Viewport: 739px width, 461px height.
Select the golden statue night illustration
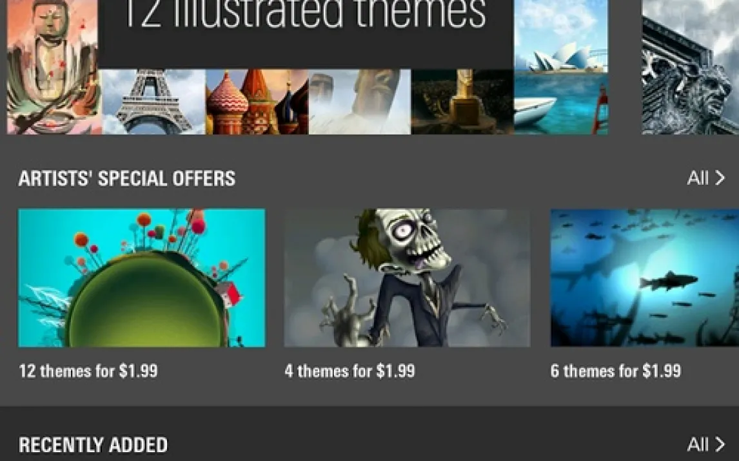(x=462, y=102)
